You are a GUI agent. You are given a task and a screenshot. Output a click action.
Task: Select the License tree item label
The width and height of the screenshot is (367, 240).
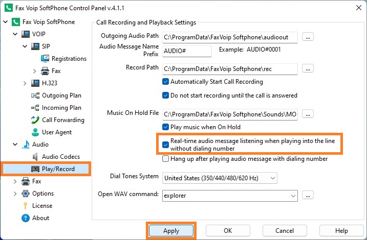(42, 206)
